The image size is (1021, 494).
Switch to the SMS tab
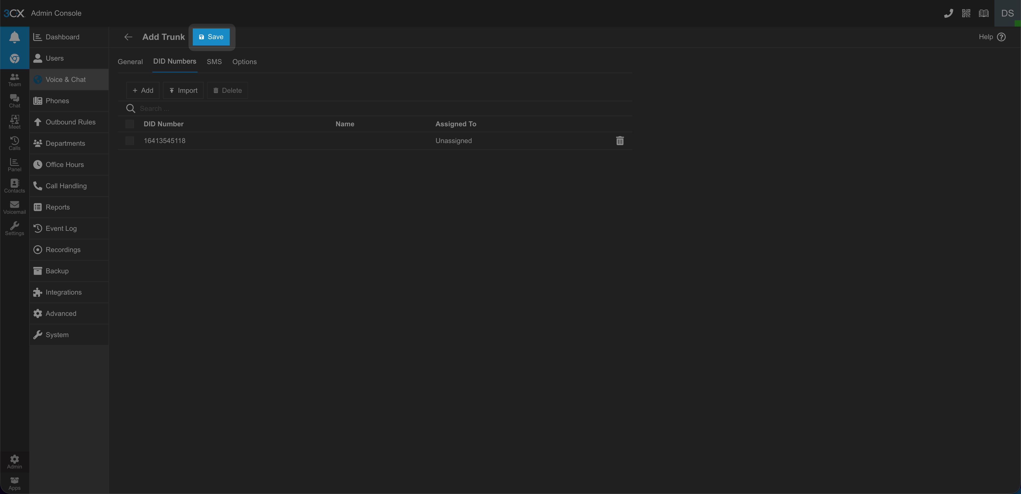tap(214, 62)
